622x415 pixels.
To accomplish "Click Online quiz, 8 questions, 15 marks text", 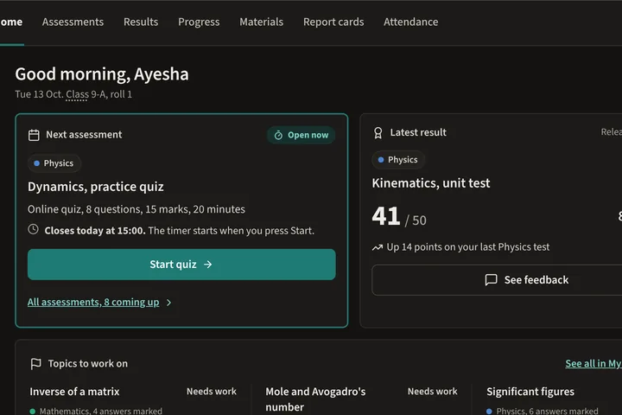I will [136, 209].
